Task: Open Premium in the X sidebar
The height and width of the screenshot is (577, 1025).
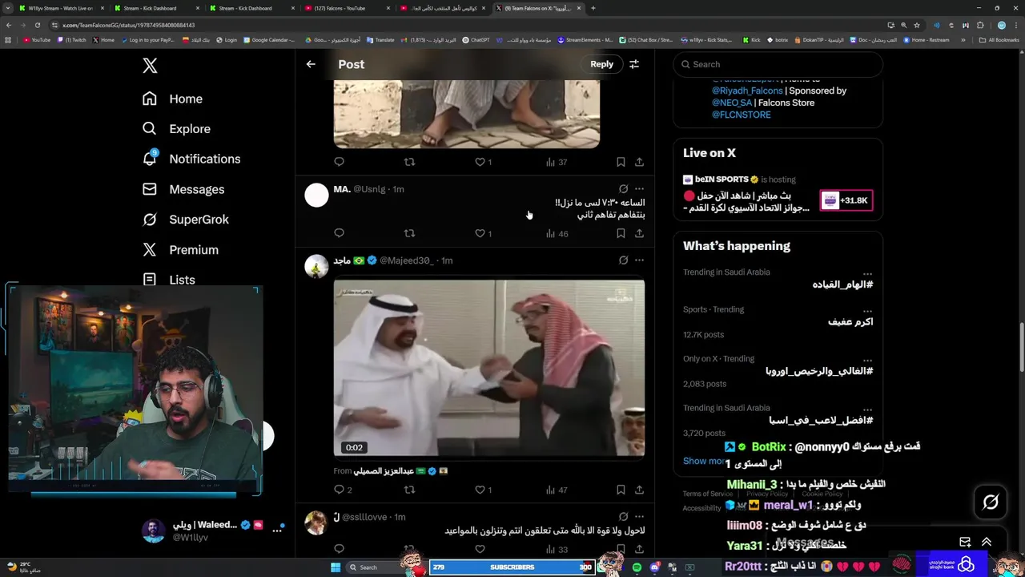Action: pos(179,250)
